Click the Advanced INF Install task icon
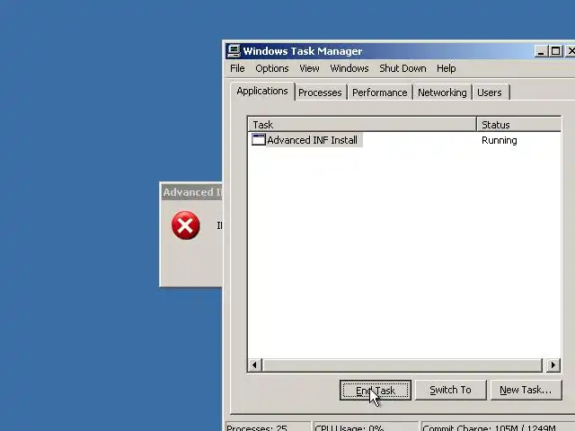 click(258, 140)
